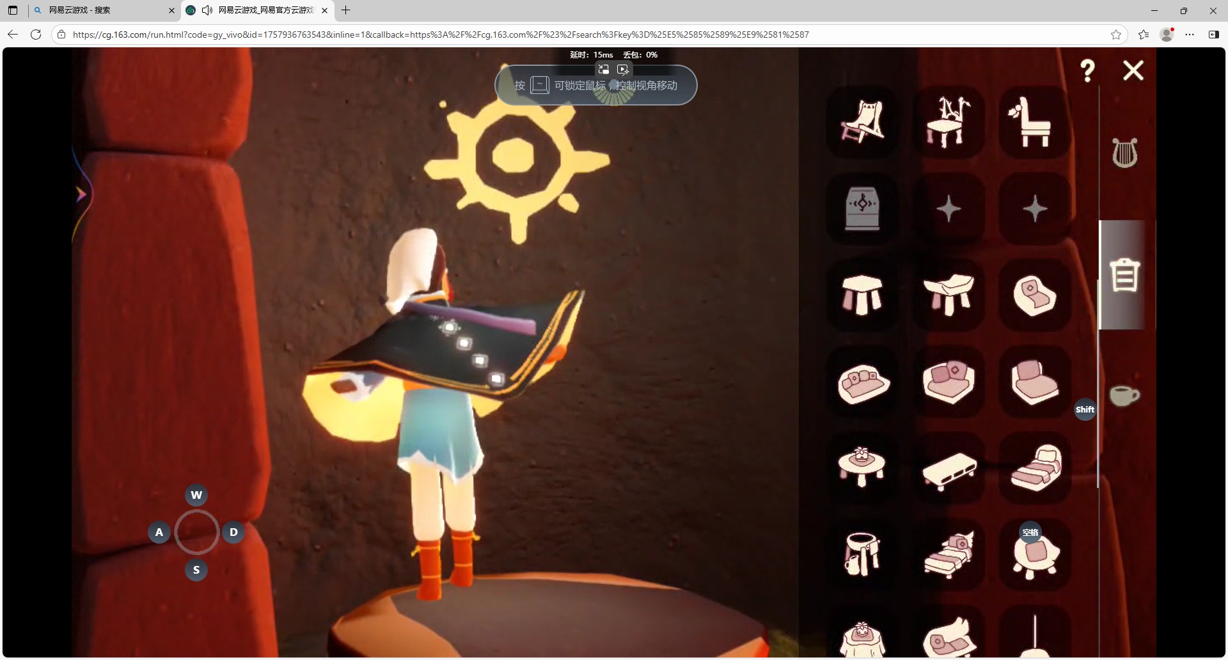
Task: Click the virtual joystick ring center
Action: (x=197, y=532)
